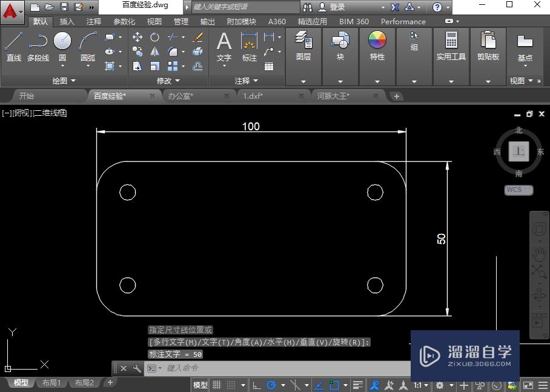Activate the Move tool in Modify panel
This screenshot has height=392, width=550.
[x=137, y=38]
